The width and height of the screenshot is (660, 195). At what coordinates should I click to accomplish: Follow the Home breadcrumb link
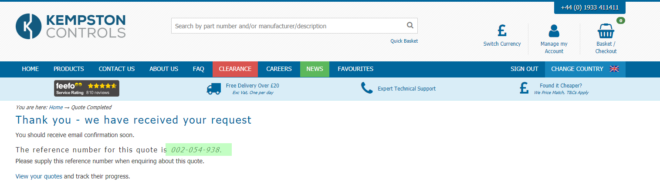pyautogui.click(x=56, y=108)
